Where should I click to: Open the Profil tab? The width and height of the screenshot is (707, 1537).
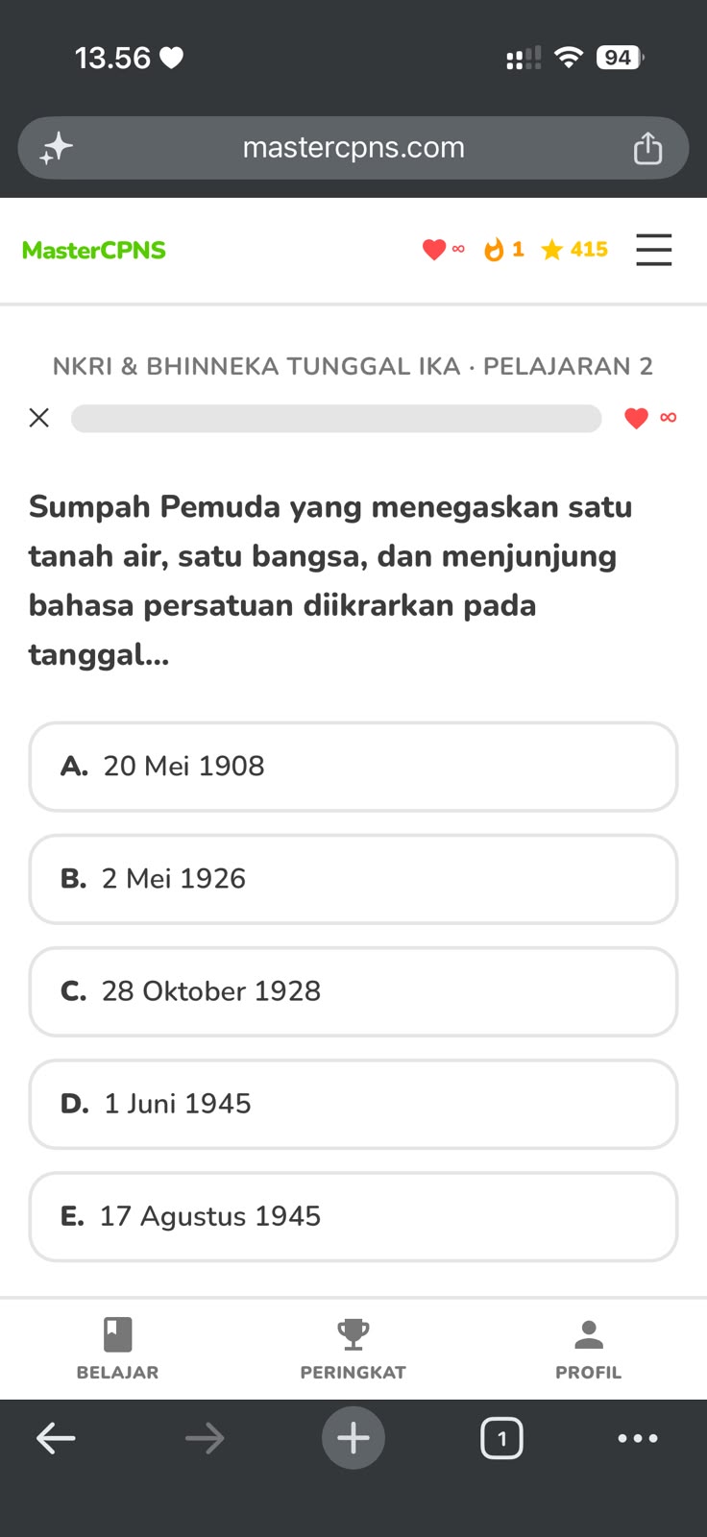[x=589, y=1349]
